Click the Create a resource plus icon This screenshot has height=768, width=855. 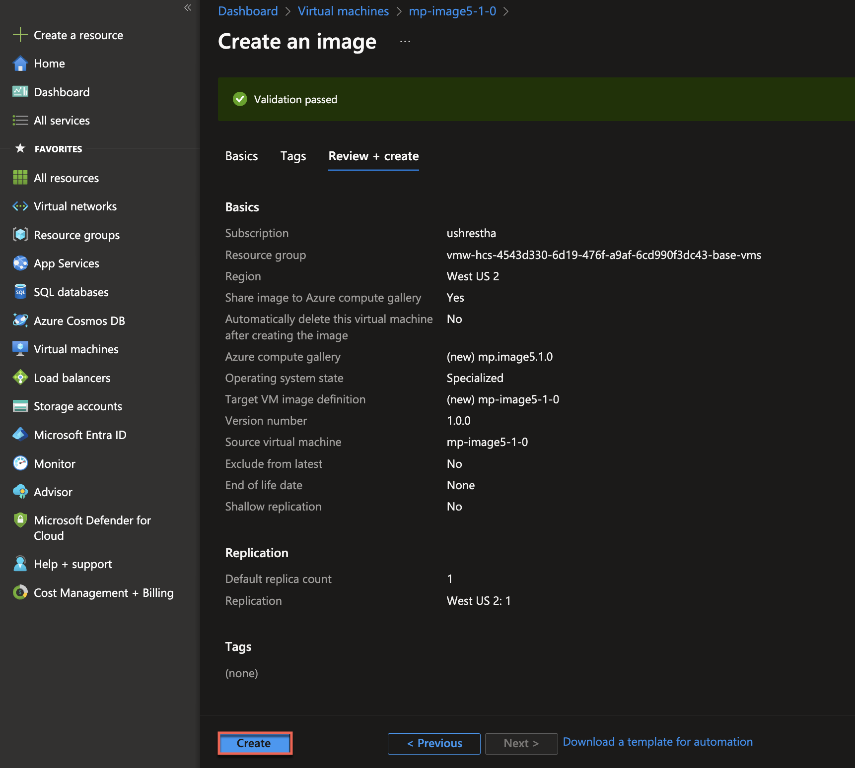(20, 35)
